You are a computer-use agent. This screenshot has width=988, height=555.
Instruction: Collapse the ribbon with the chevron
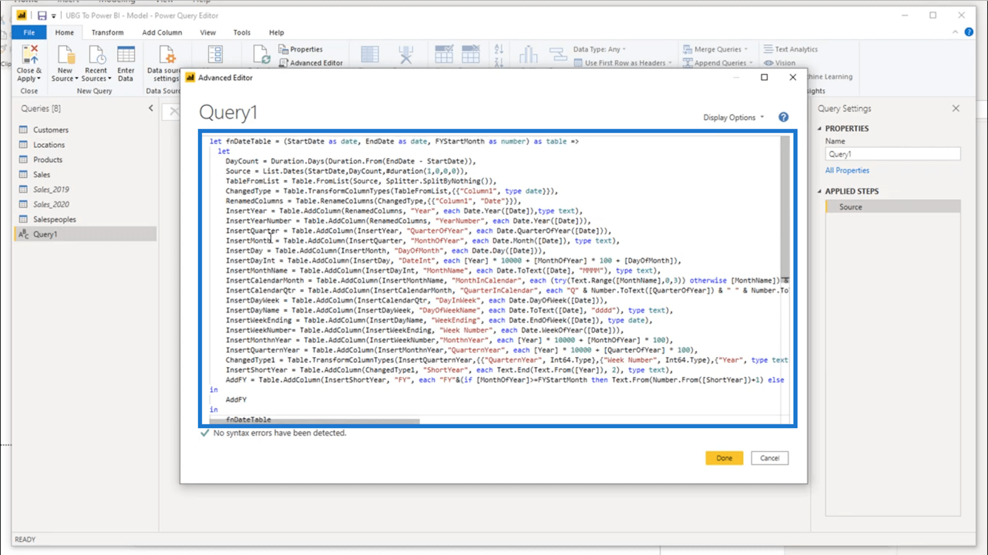[x=955, y=32]
